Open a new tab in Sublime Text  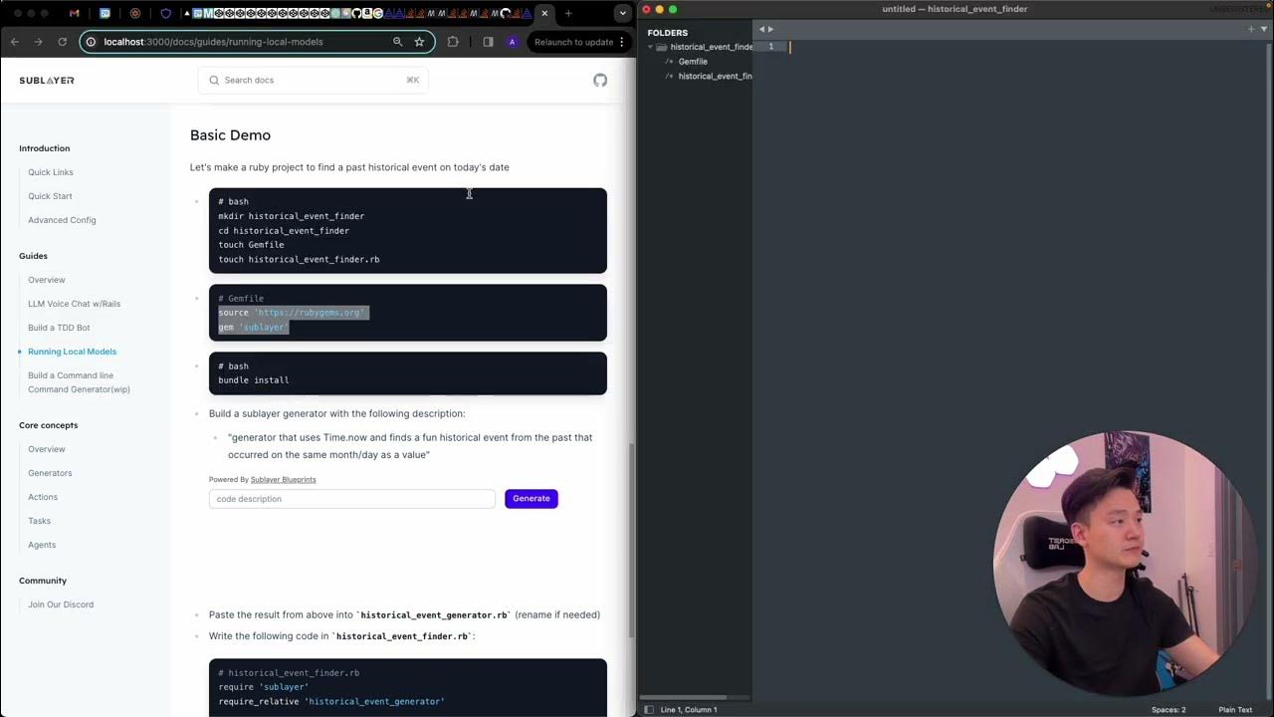pos(1251,29)
